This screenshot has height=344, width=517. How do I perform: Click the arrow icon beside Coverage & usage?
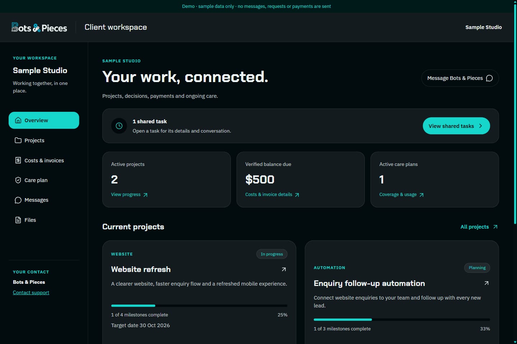pos(421,195)
